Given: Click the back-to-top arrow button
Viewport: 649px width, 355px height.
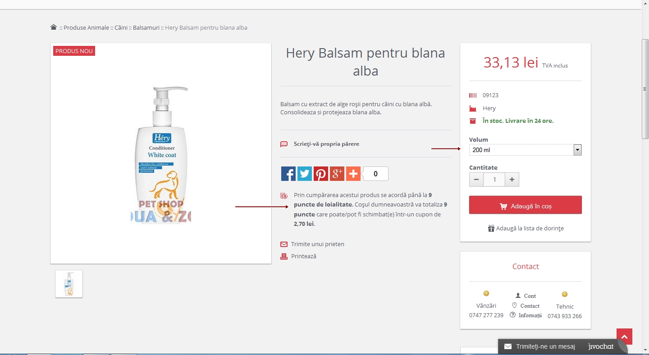Looking at the screenshot, I should 624,337.
